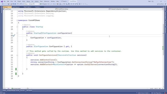Viewport: 167px width, 94px height.
Task: Open the Debug configuration dropdown
Action: [27, 4]
